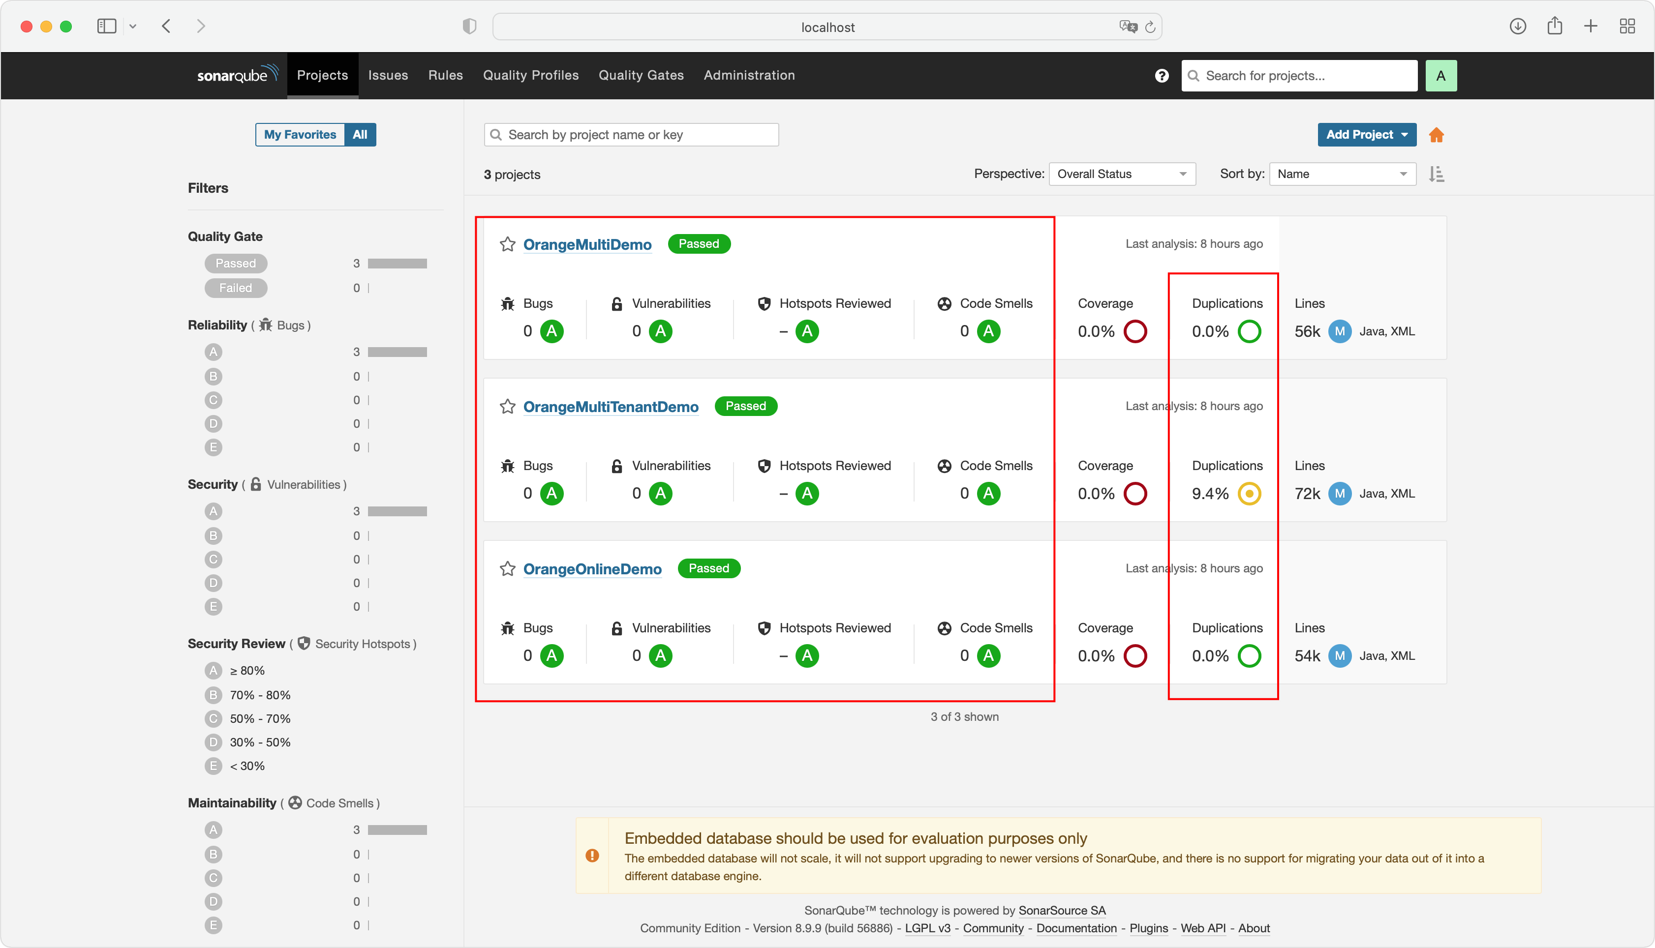The image size is (1655, 948).
Task: Reload the page with the refresh icon
Action: (1150, 27)
